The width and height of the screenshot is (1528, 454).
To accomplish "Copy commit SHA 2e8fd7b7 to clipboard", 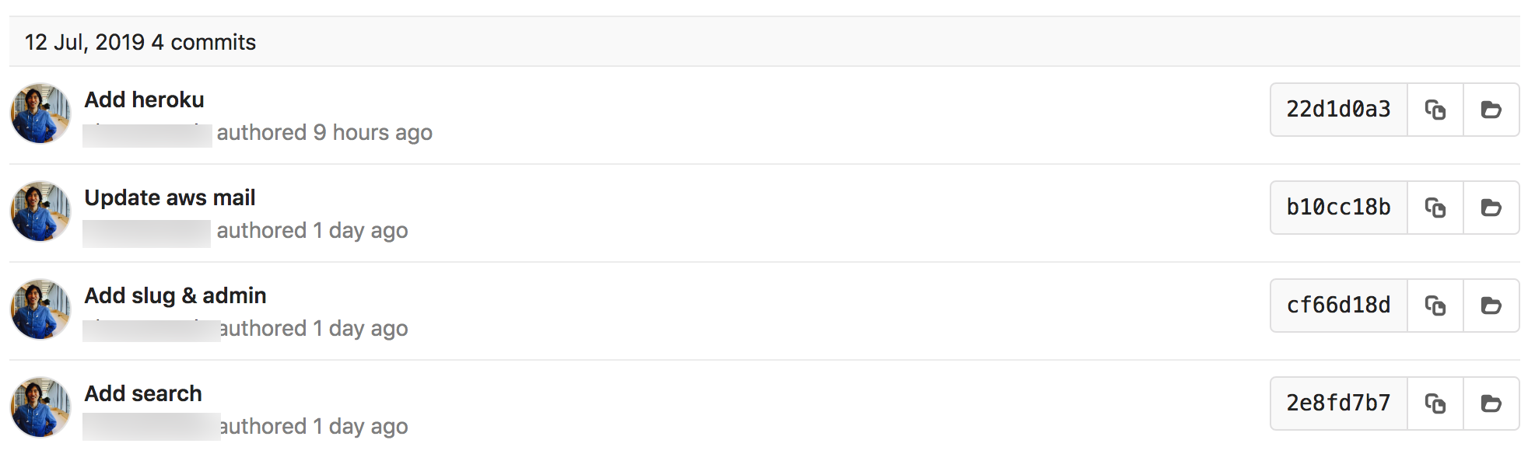I will tap(1435, 403).
